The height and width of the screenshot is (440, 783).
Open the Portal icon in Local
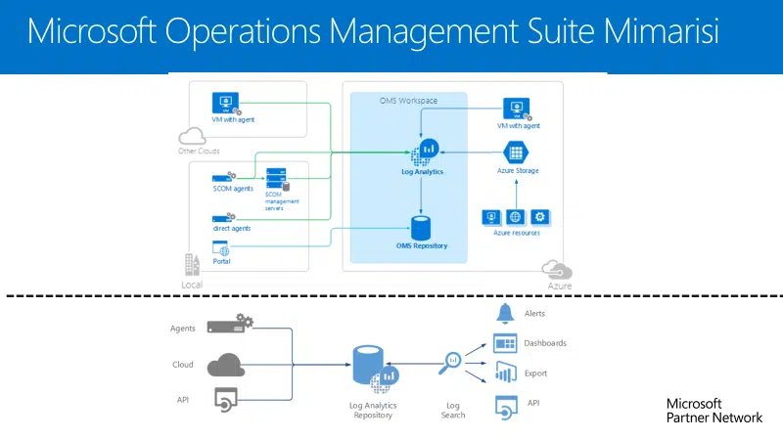pyautogui.click(x=221, y=248)
